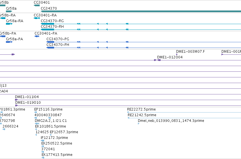Click the CG30401-RA label
The image size is (241, 159).
point(45,15)
